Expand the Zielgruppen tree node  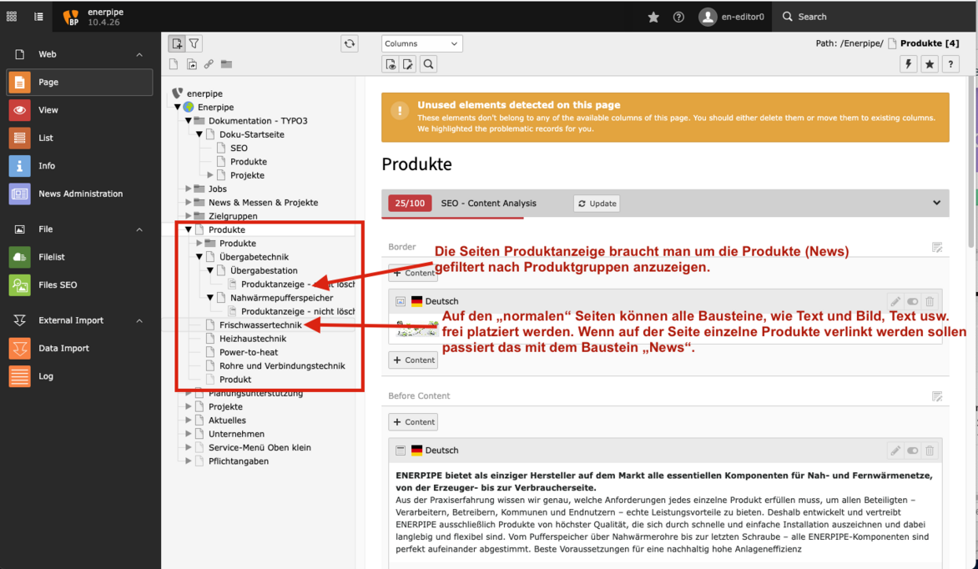(x=189, y=216)
